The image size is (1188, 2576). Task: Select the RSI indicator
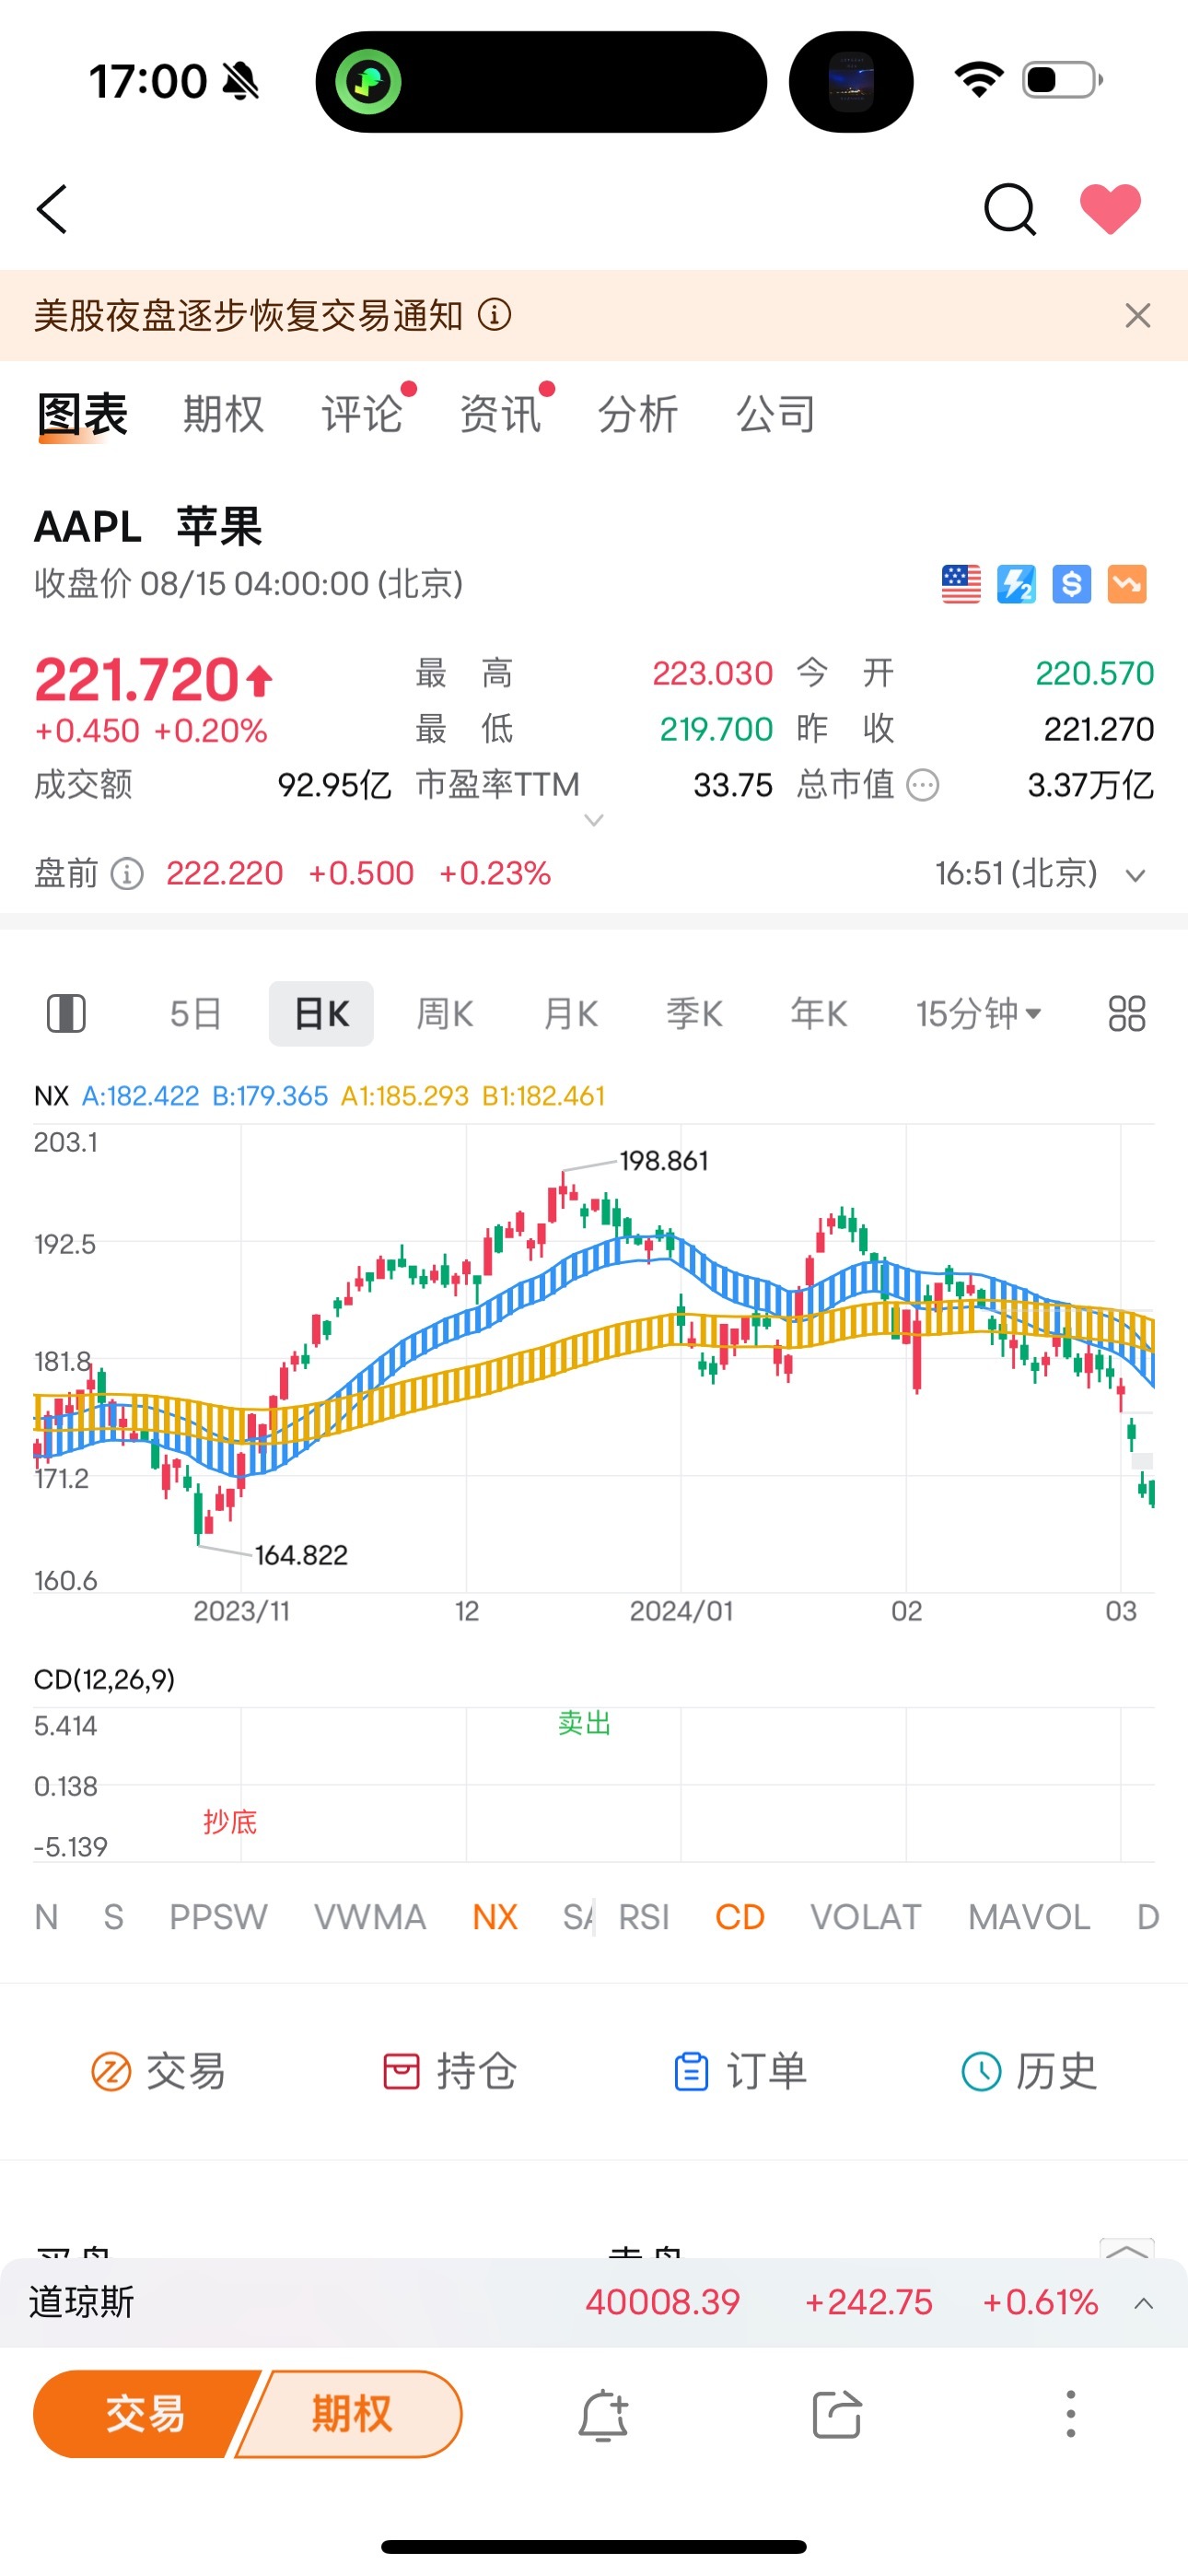click(x=644, y=1917)
